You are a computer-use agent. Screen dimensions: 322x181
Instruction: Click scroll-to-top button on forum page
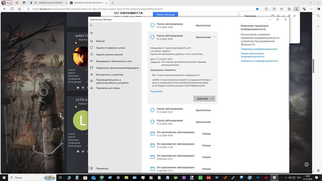pos(307,164)
